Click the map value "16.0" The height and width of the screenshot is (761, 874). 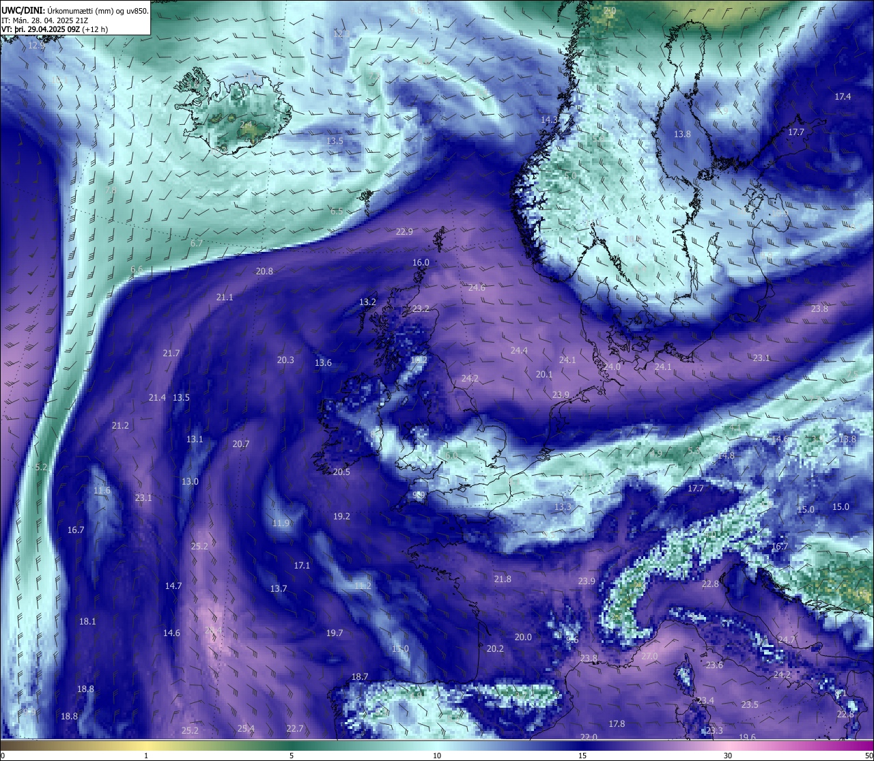pyautogui.click(x=421, y=263)
